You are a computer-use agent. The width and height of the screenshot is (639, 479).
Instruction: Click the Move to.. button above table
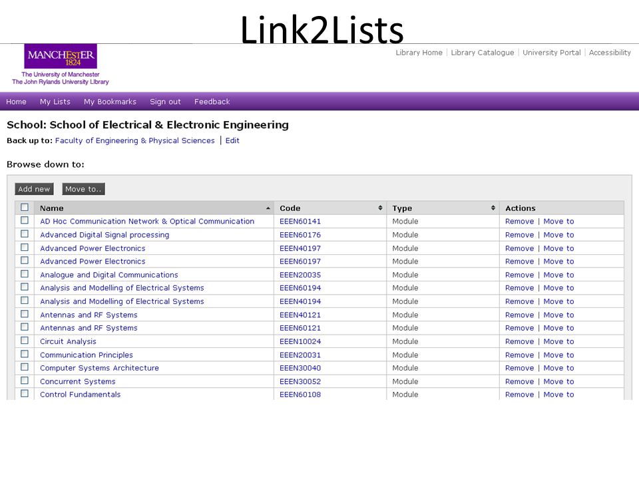[84, 189]
